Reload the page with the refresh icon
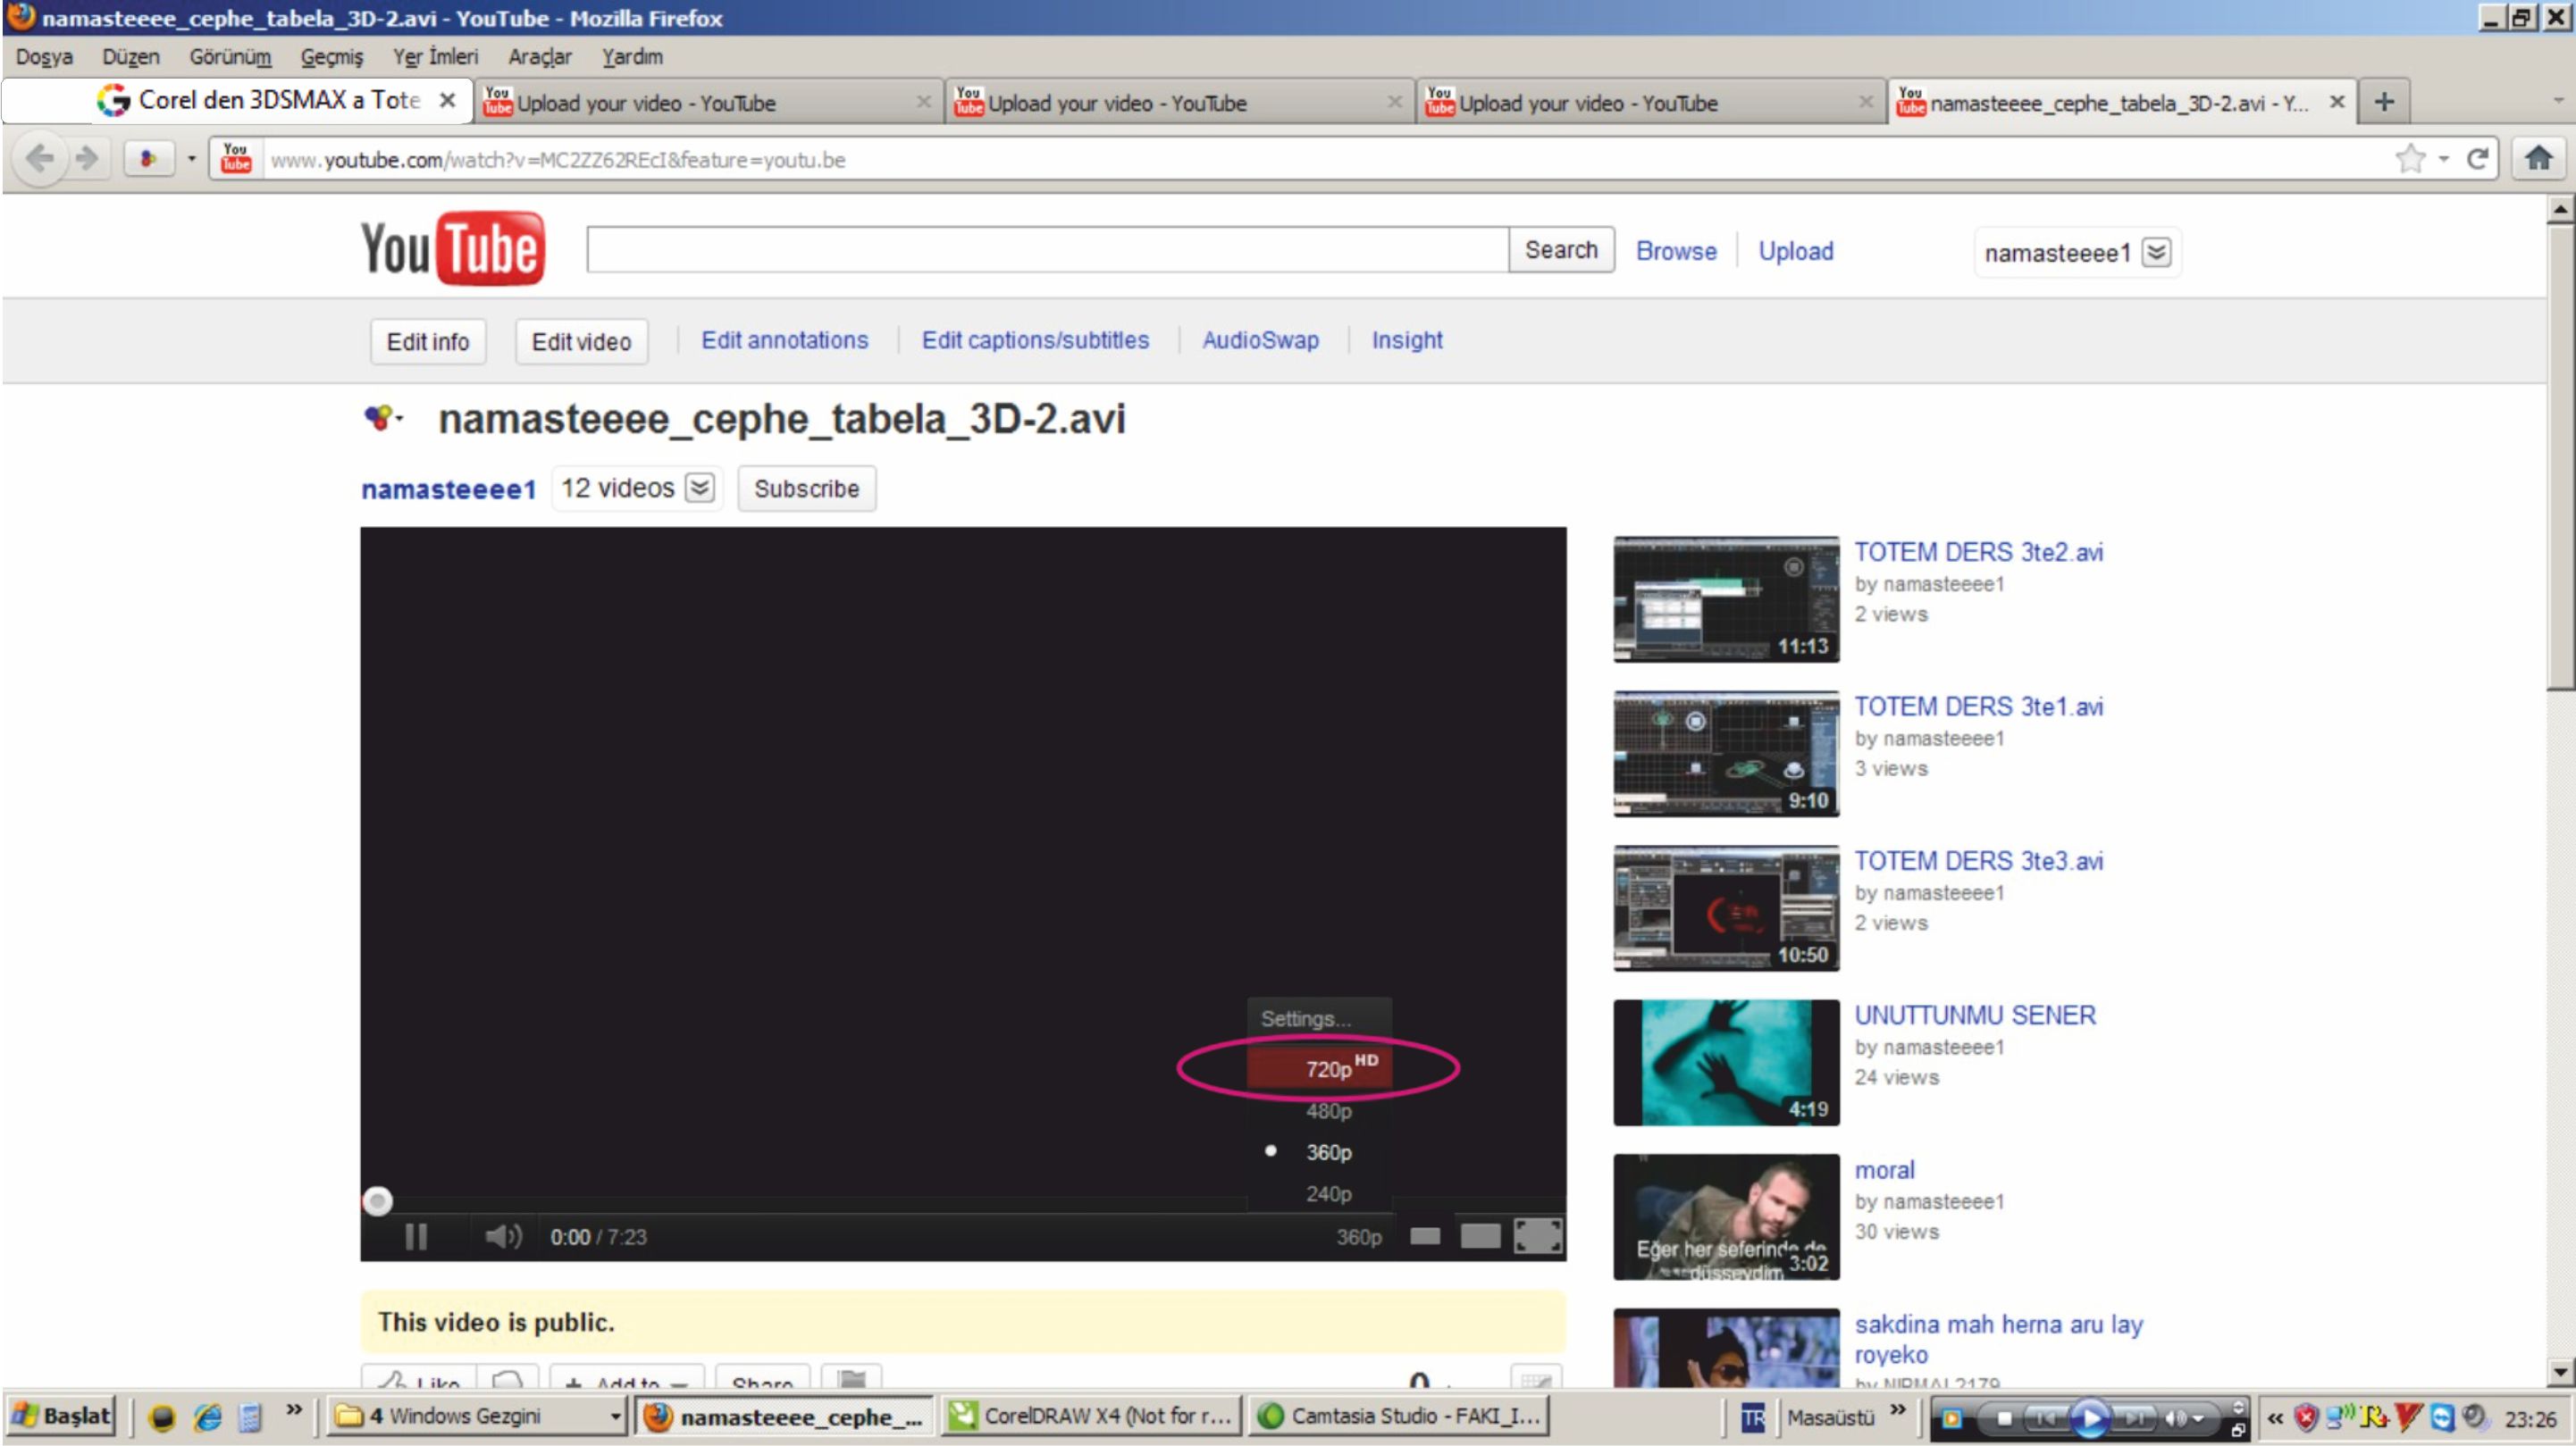Viewport: 2576px width, 1446px height. [2477, 158]
